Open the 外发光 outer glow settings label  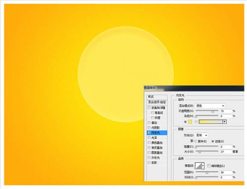coord(156,158)
